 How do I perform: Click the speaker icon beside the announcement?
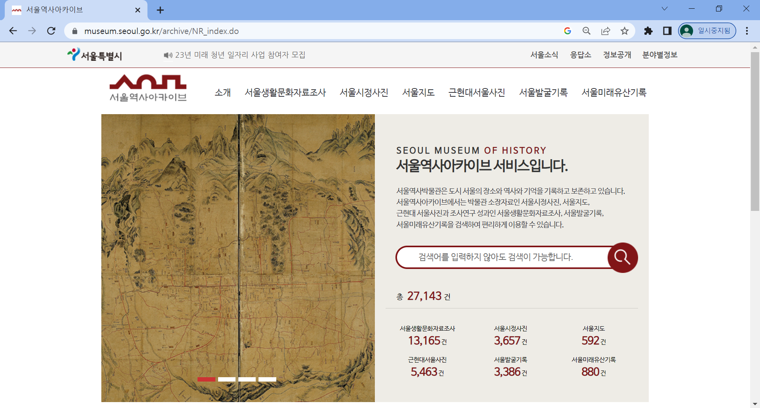pyautogui.click(x=168, y=55)
